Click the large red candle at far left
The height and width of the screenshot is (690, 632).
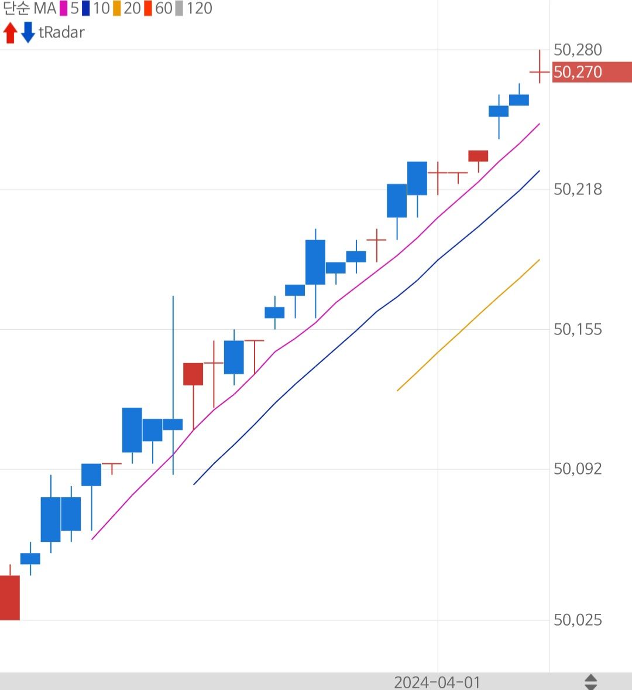click(9, 597)
